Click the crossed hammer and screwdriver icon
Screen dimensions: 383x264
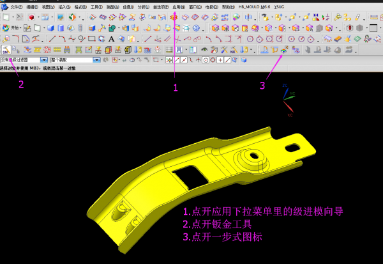[224, 50]
